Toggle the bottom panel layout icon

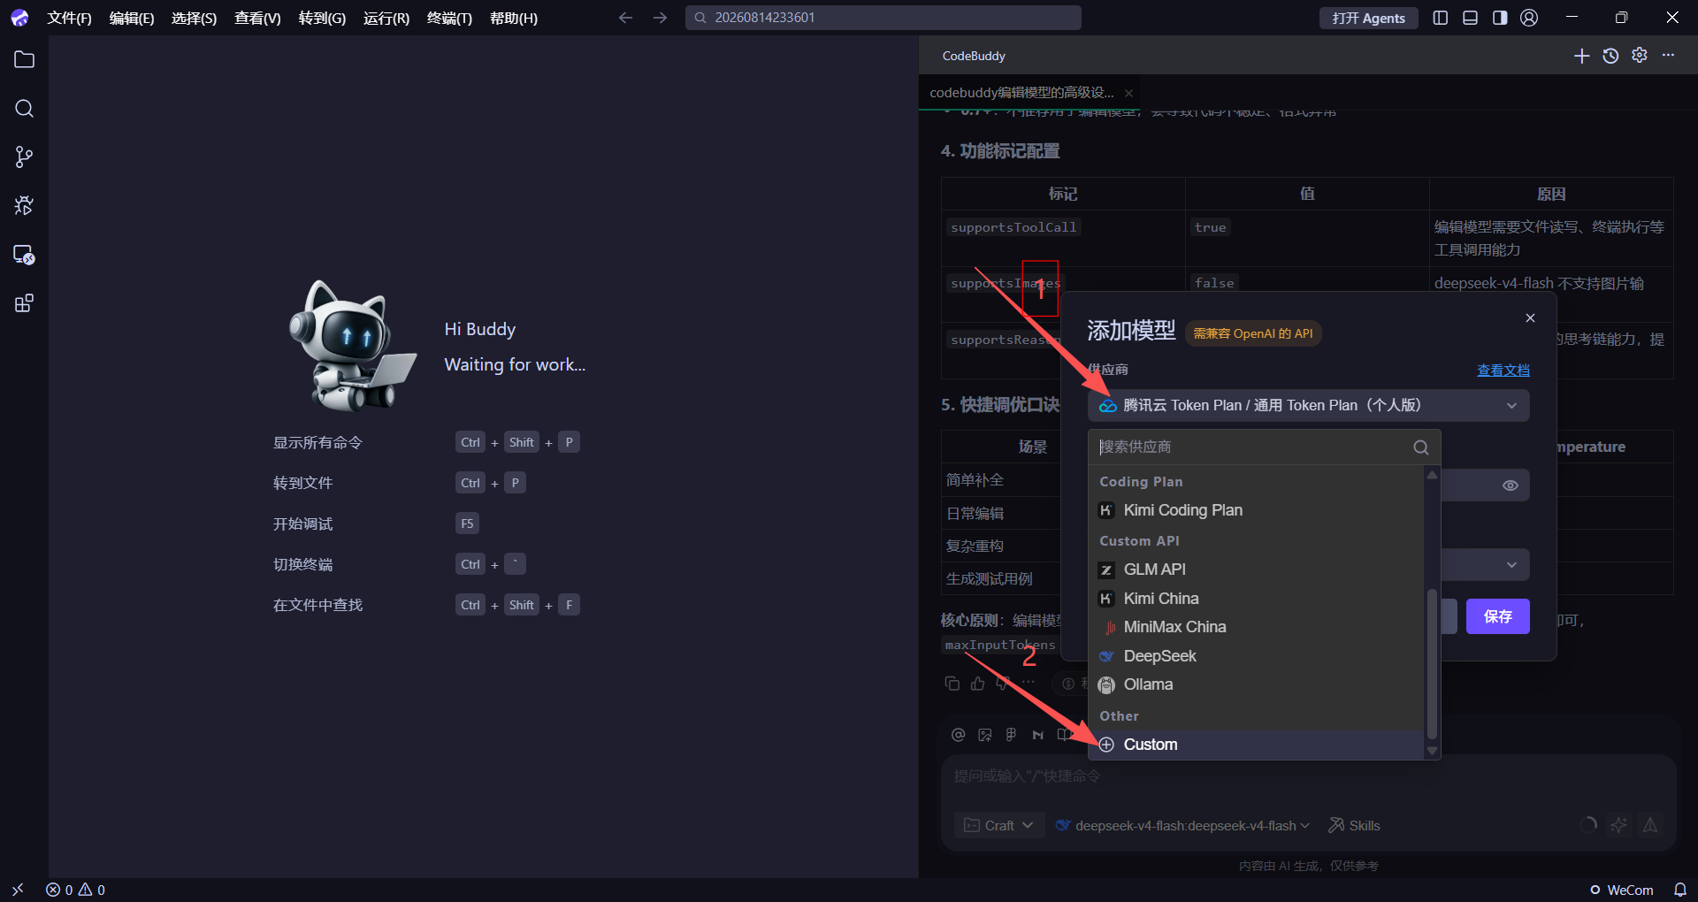coord(1471,18)
